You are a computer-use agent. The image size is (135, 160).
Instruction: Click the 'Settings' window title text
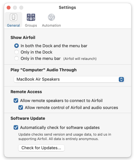coord(67,8)
